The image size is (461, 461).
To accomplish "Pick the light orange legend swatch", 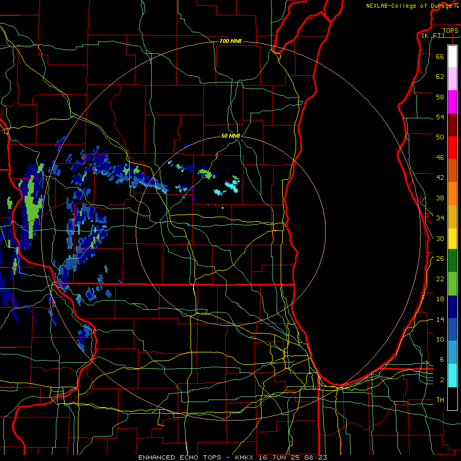I will coord(452,194).
